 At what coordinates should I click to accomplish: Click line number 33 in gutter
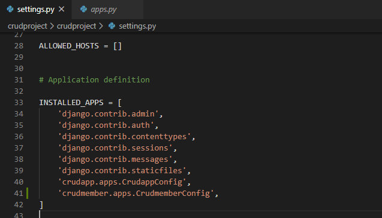[19, 103]
